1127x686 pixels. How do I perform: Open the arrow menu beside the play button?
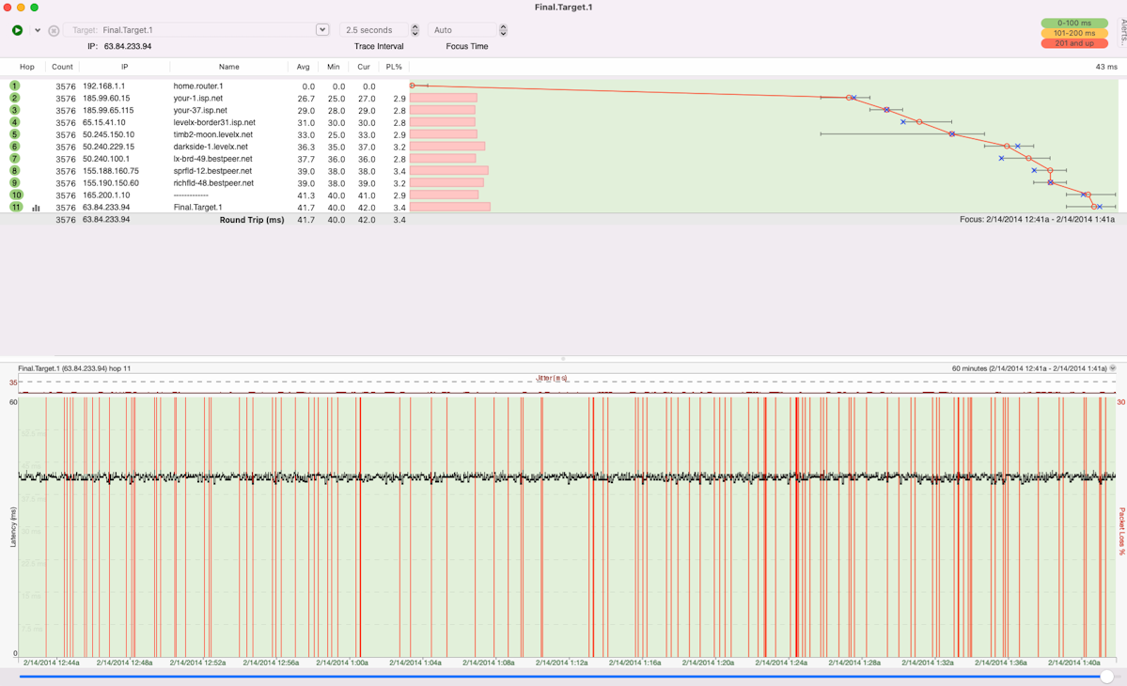tap(38, 30)
